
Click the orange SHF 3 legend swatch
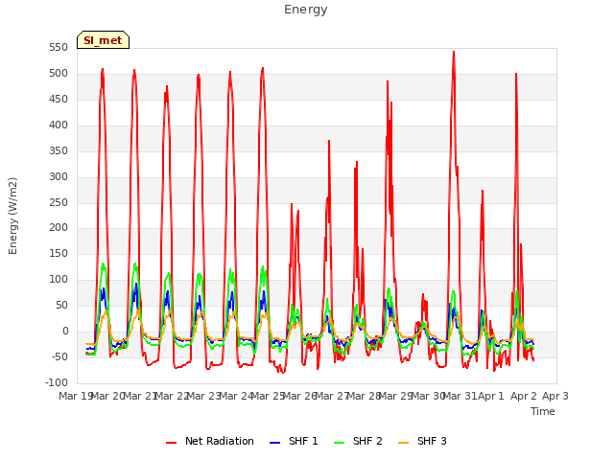click(403, 443)
